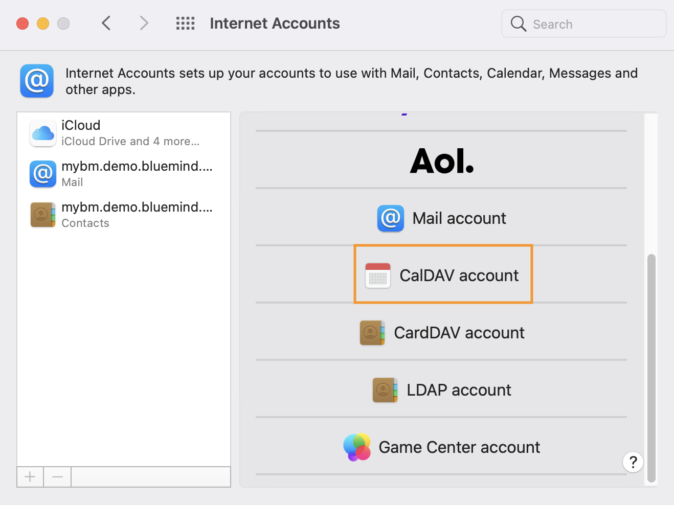Add an account with the plus button
The height and width of the screenshot is (505, 674).
[30, 477]
